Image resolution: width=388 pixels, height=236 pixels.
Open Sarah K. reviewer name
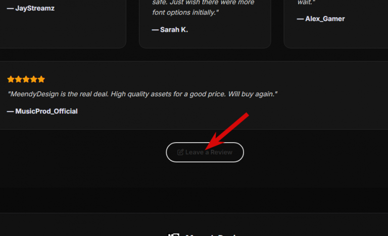pyautogui.click(x=174, y=30)
